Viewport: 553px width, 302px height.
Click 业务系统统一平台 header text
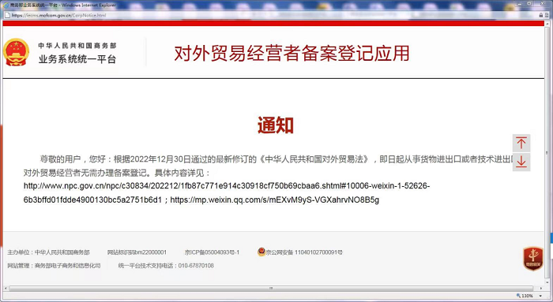pyautogui.click(x=77, y=59)
